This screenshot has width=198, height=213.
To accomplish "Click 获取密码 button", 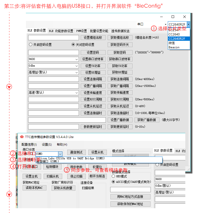I will point(120,53).
